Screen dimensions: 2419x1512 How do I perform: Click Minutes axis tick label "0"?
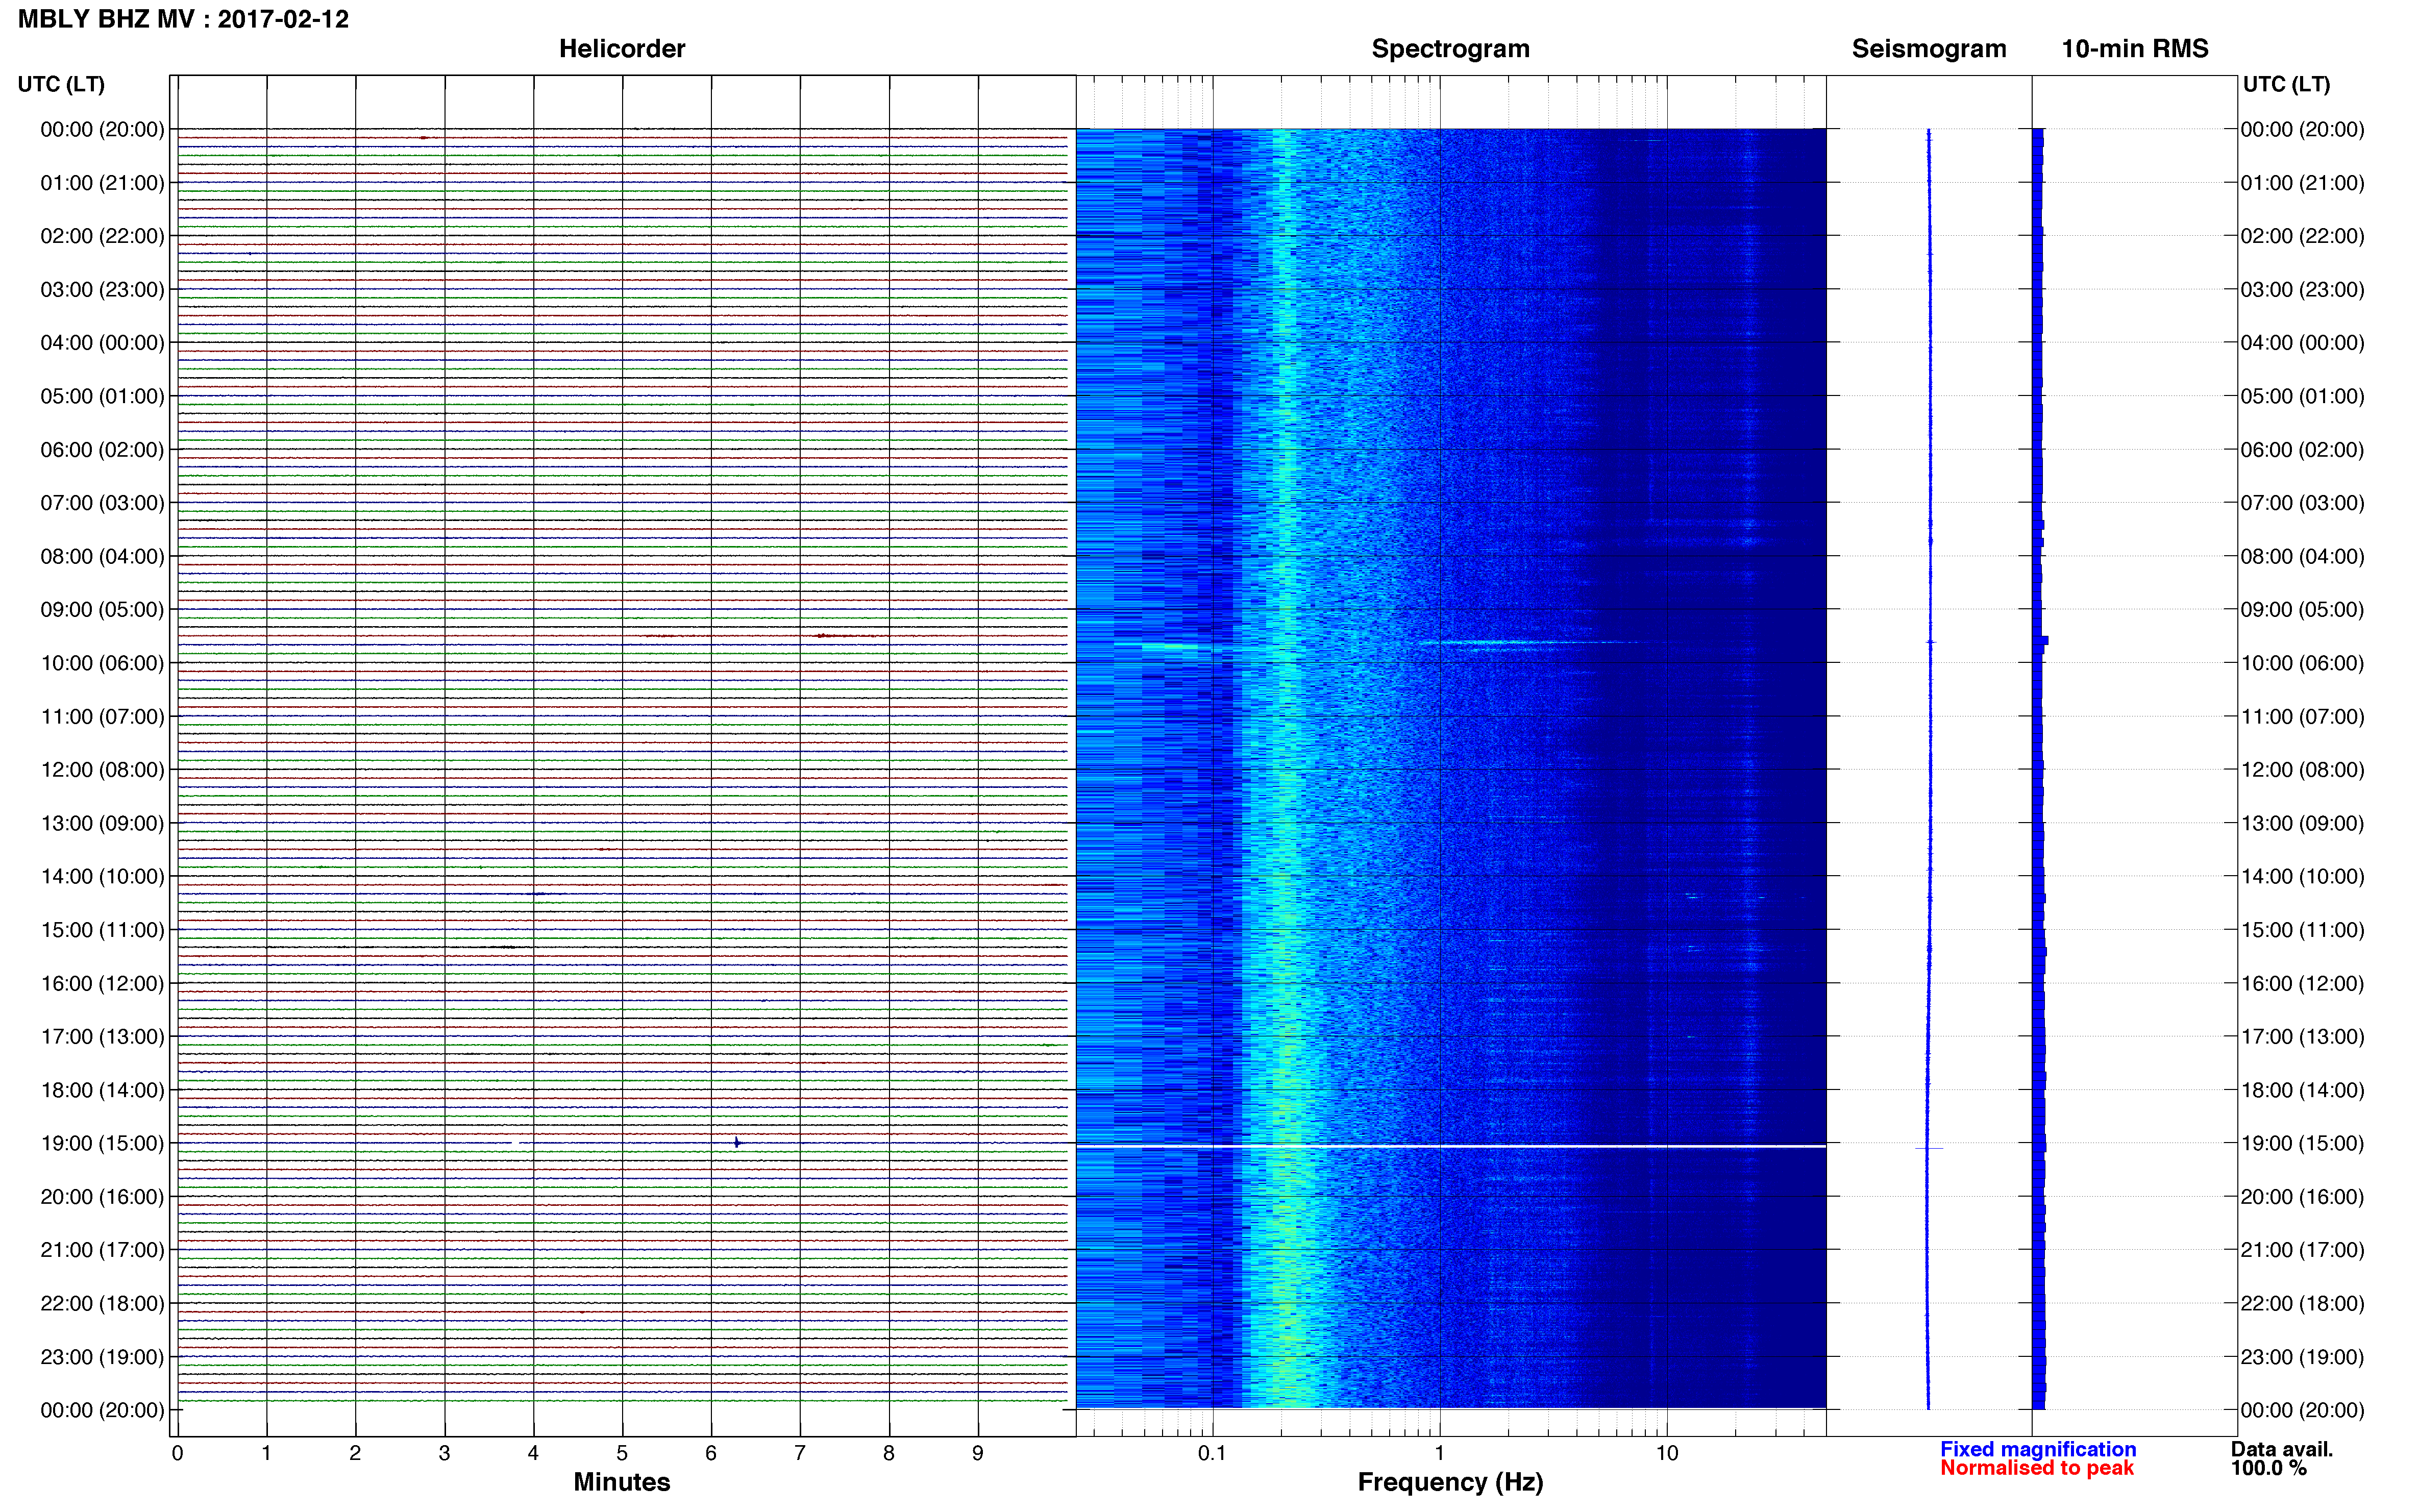[177, 1453]
